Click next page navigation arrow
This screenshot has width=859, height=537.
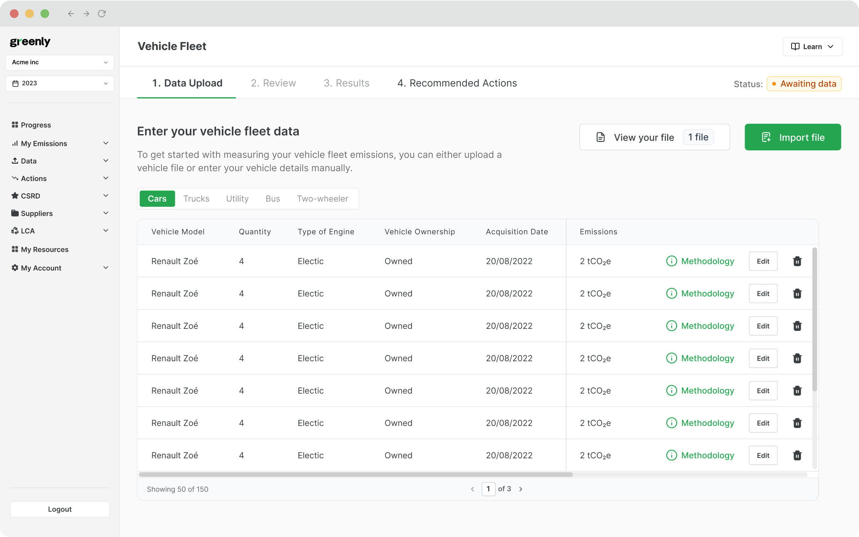[x=521, y=489]
